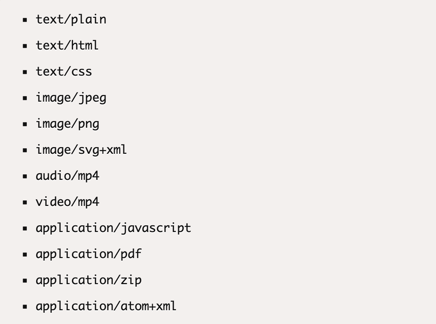Screen dimensions: 436x324
Task: Click the application/zip entry
Action: tap(89, 280)
